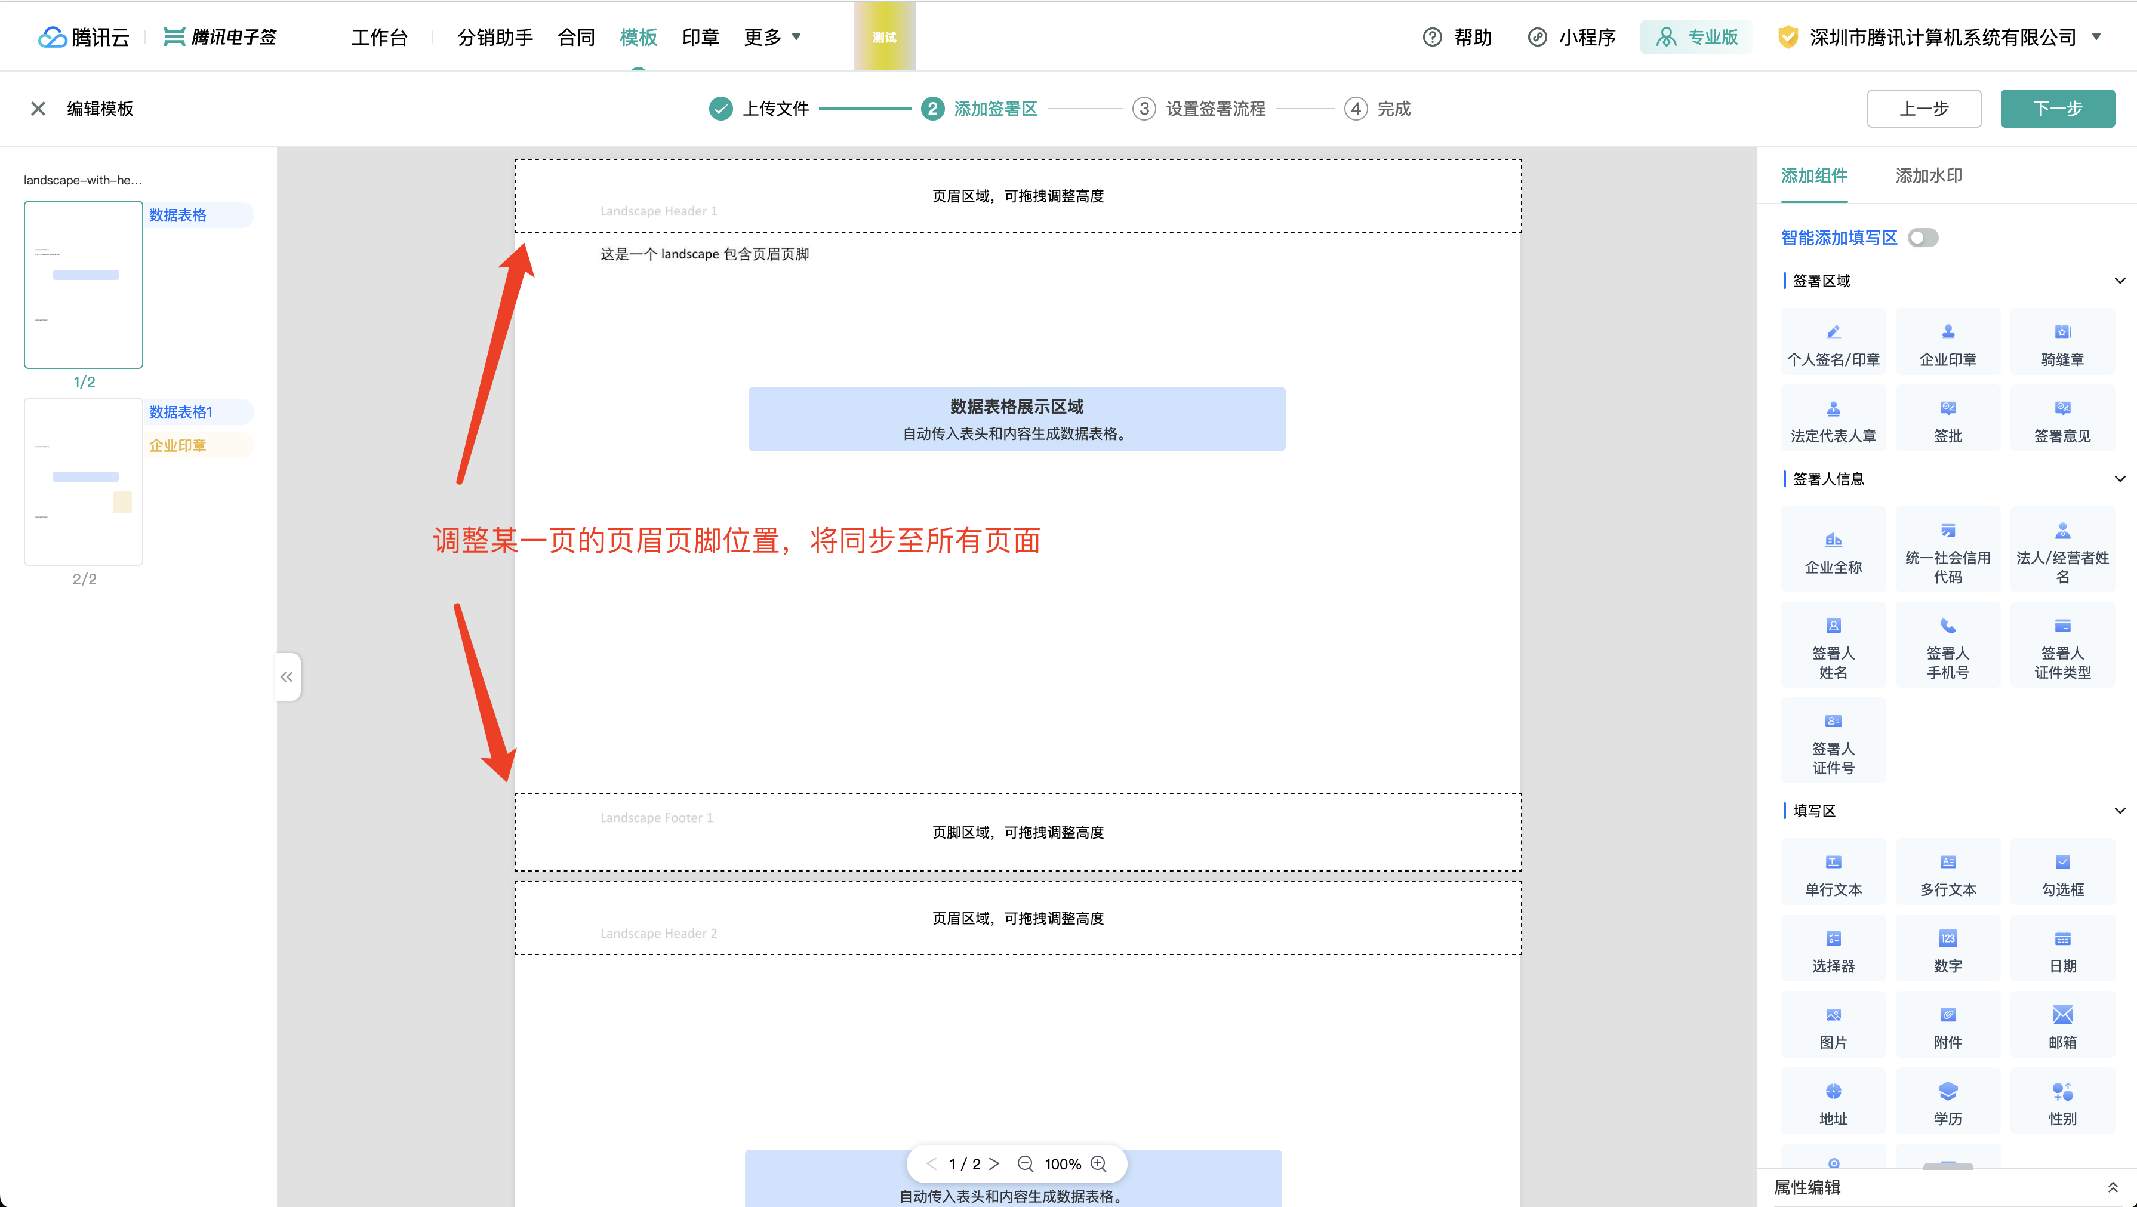
Task: Click the collapse panel arrow
Action: (288, 677)
